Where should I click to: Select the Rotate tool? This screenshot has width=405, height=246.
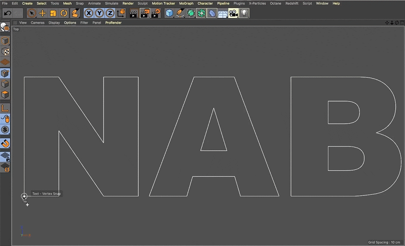pos(64,13)
